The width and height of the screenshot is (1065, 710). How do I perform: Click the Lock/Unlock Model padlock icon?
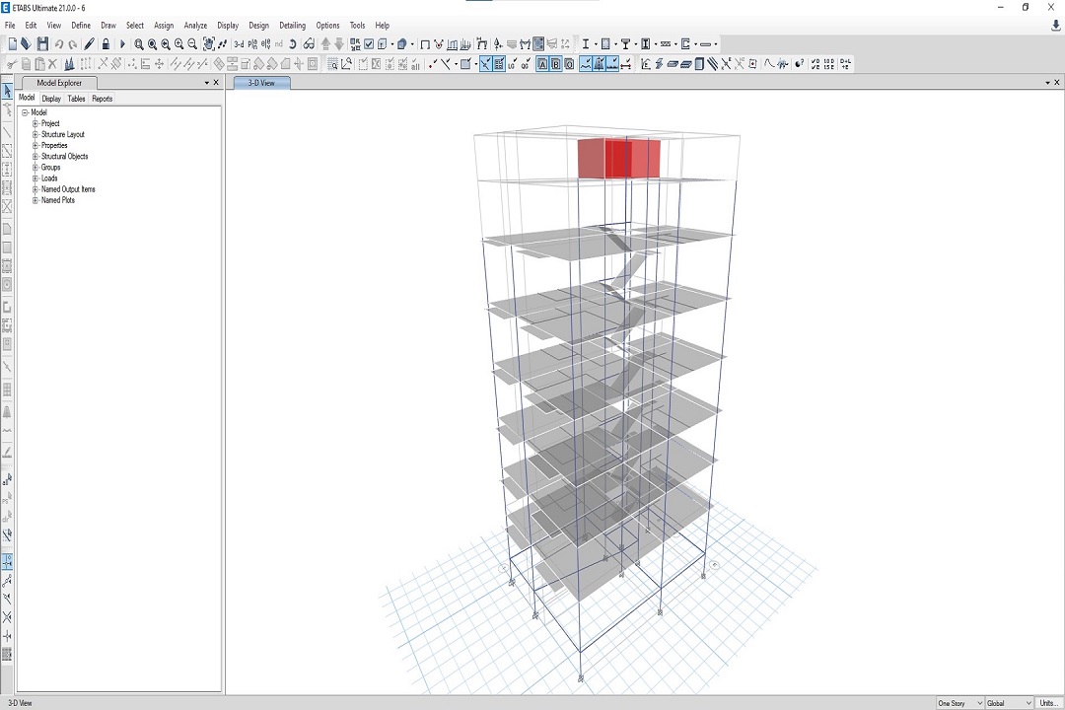(x=106, y=44)
